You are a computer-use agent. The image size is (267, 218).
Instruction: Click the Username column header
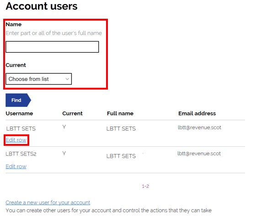pyautogui.click(x=19, y=113)
